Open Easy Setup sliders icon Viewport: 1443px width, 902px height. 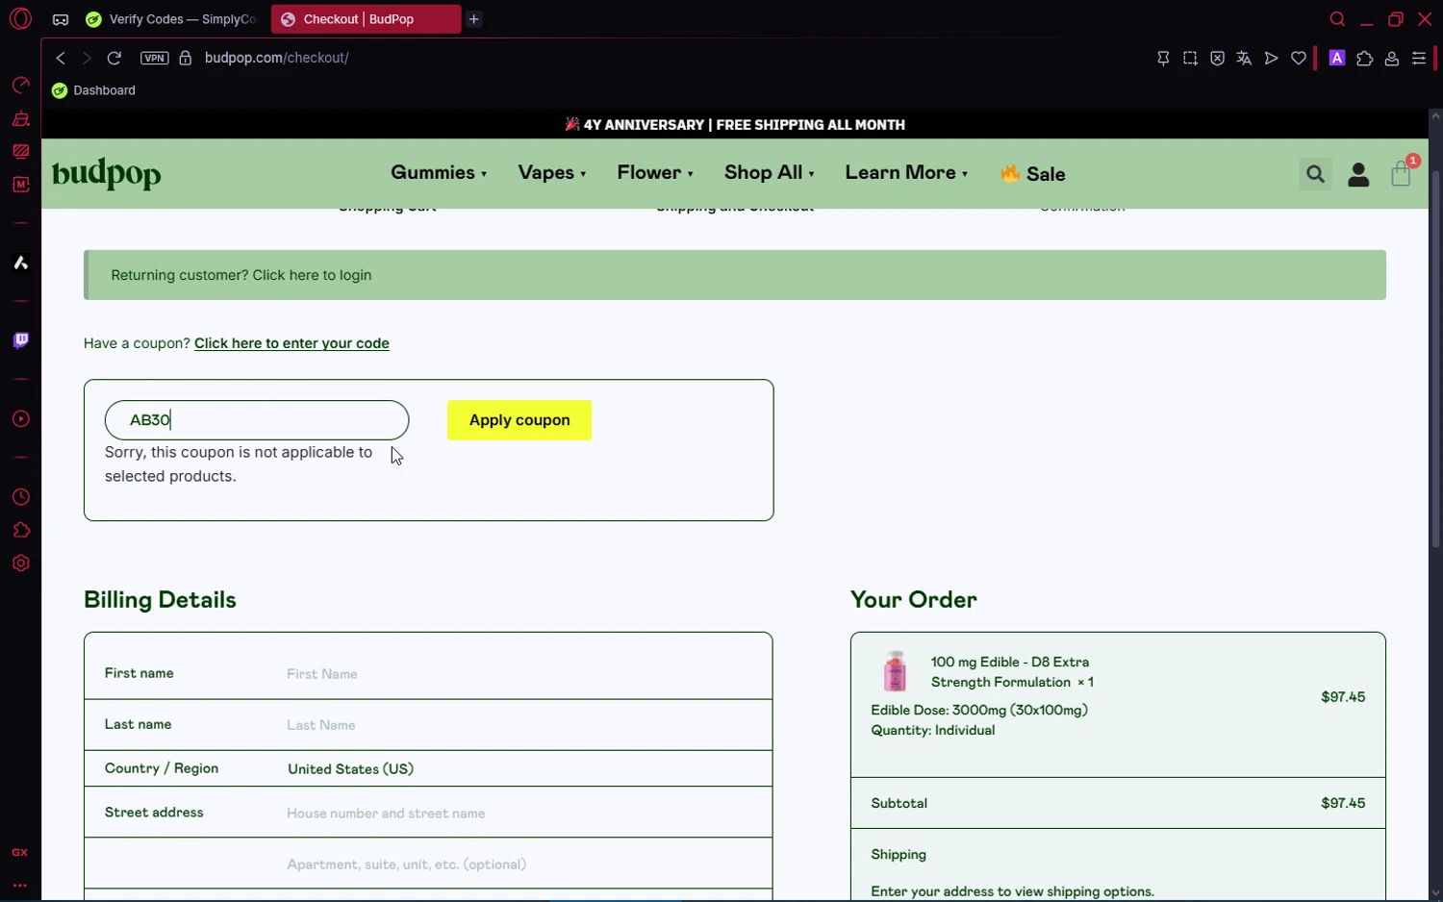coord(1419,59)
